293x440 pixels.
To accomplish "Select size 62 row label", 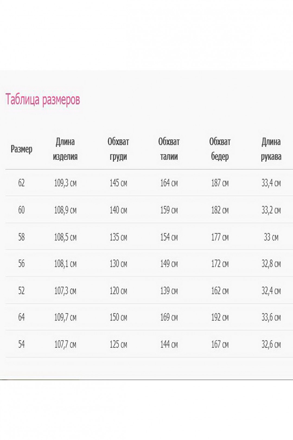I will click(21, 183).
